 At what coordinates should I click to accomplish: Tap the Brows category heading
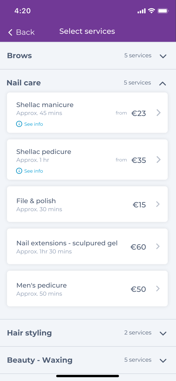click(20, 56)
